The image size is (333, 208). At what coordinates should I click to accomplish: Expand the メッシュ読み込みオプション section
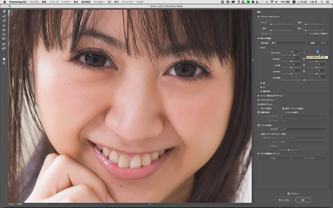(258, 96)
